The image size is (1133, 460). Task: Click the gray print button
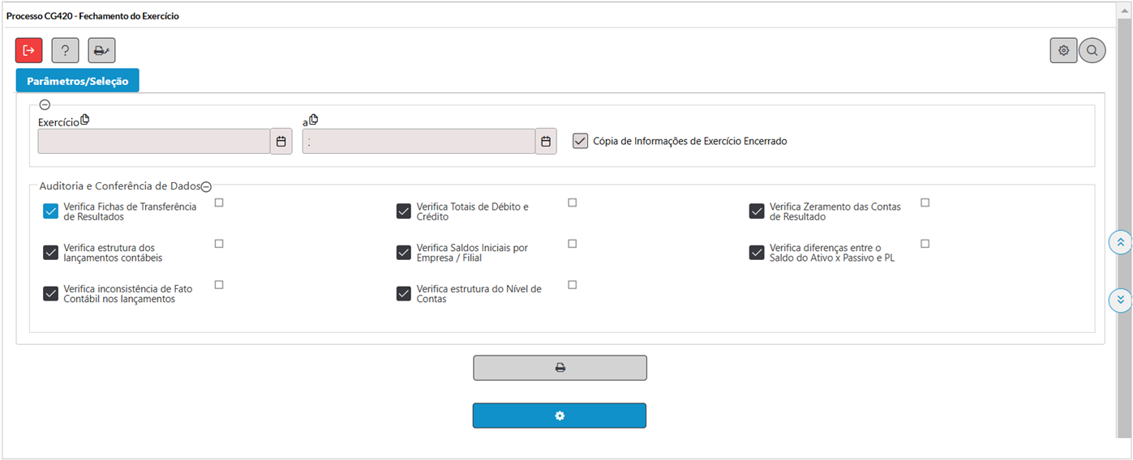pos(560,368)
